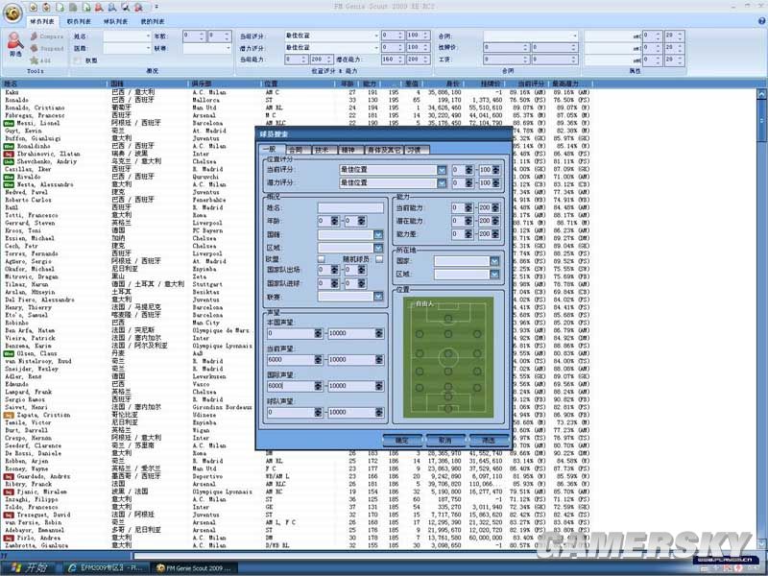Open the 潜力评分 dropdown in the dialog

442,182
